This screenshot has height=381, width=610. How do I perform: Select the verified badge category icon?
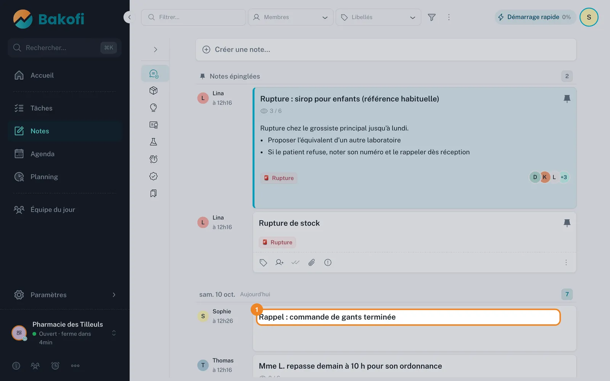click(154, 176)
